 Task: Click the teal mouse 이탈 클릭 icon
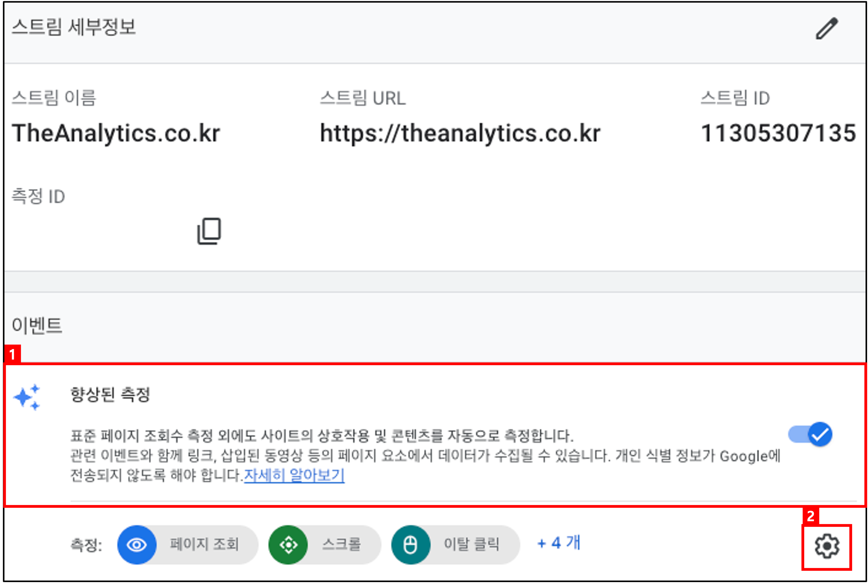411,545
